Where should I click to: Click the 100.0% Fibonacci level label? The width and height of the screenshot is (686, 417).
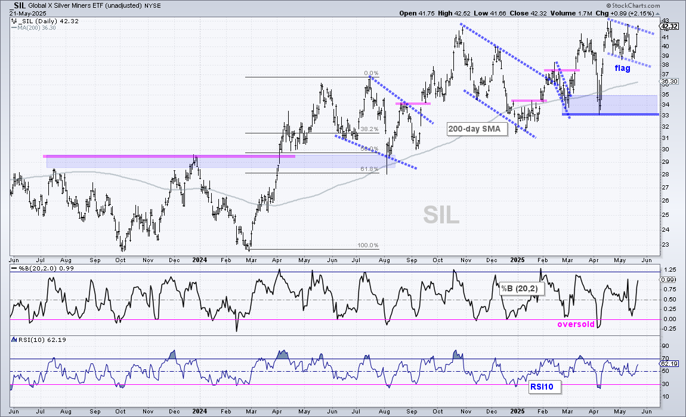coord(368,245)
